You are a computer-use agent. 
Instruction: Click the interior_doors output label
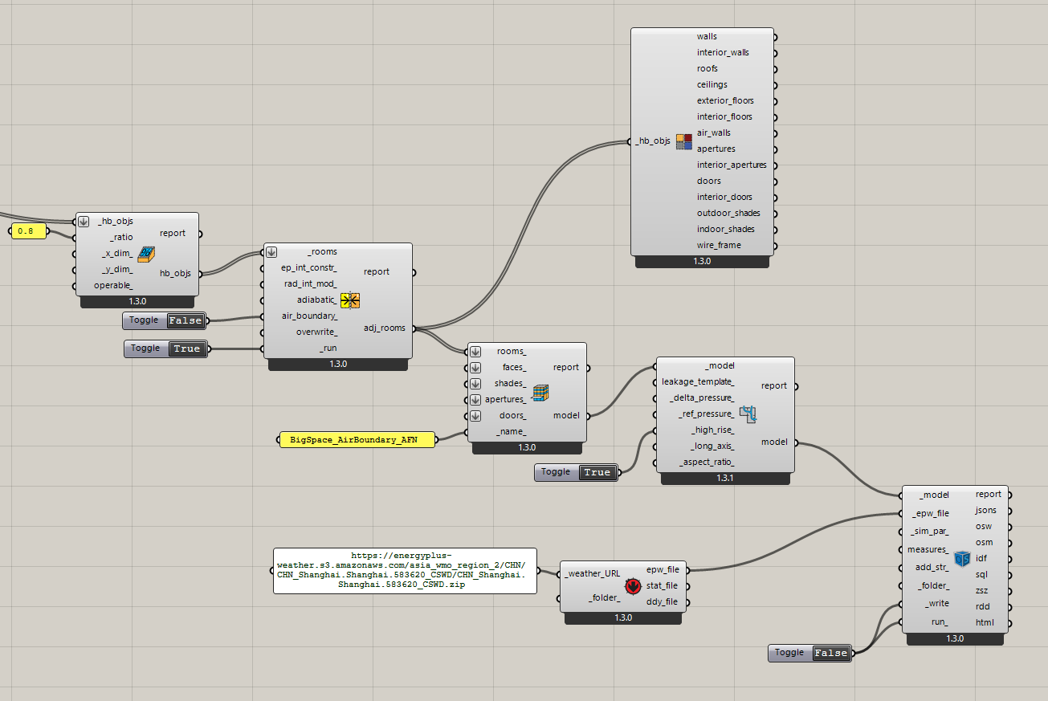point(724,197)
